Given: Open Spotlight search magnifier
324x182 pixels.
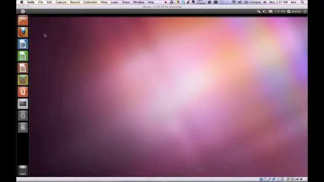Looking at the screenshot, I should click(302, 2).
